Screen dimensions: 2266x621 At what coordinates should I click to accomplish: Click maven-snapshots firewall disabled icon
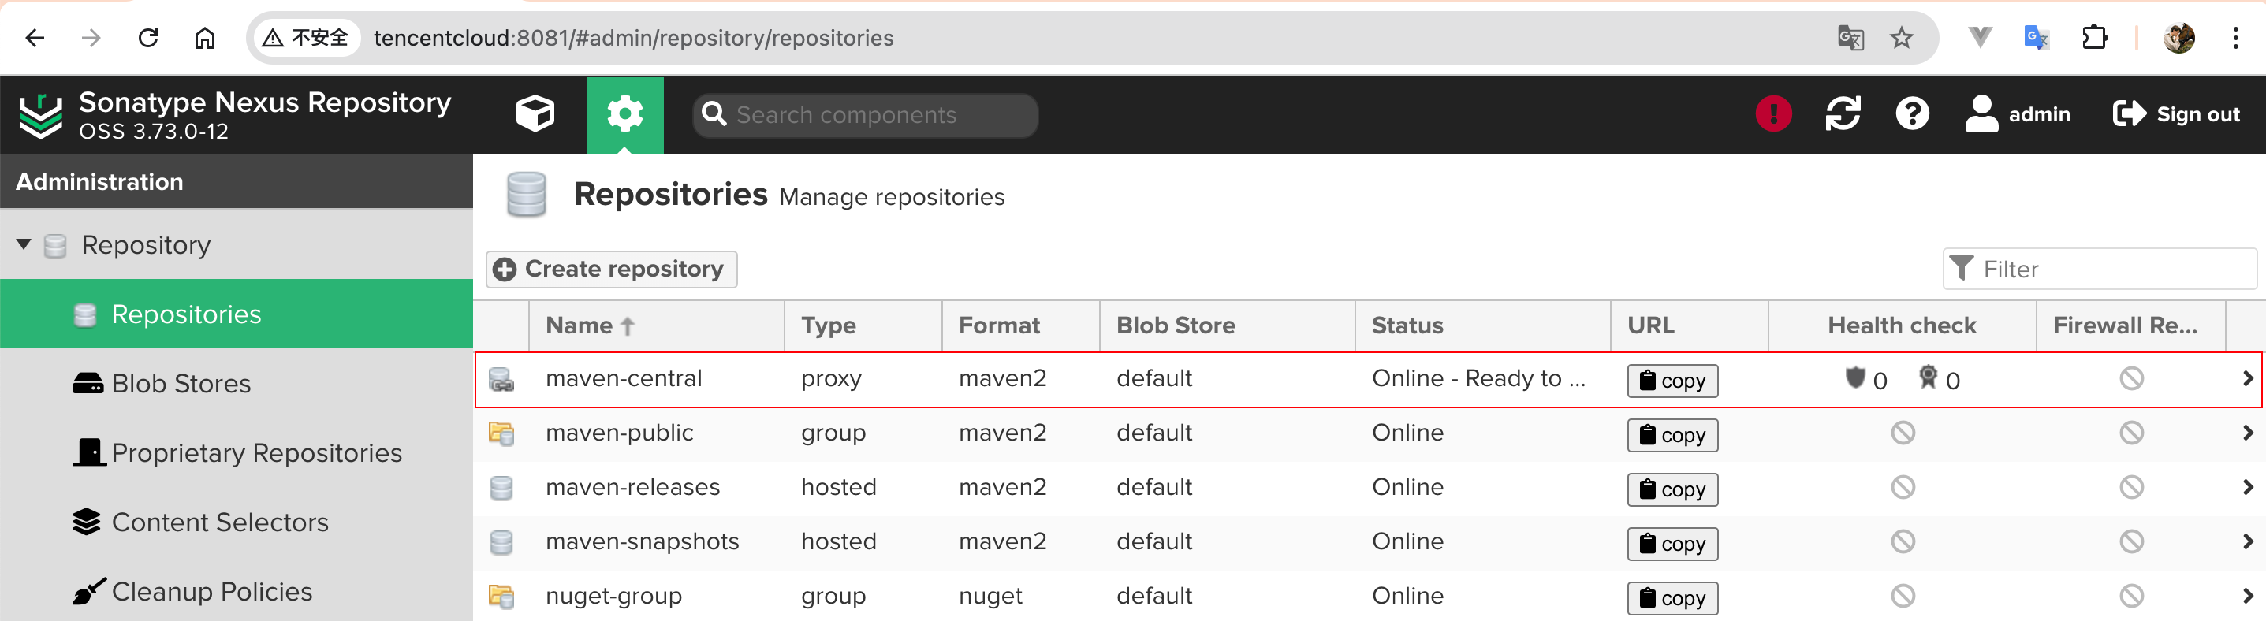(2130, 542)
